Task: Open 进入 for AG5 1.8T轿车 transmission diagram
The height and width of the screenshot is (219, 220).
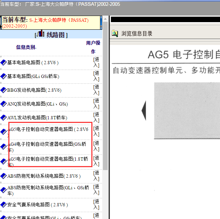Action: tap(96, 161)
